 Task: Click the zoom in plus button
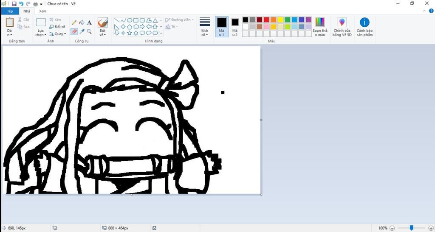(431, 228)
